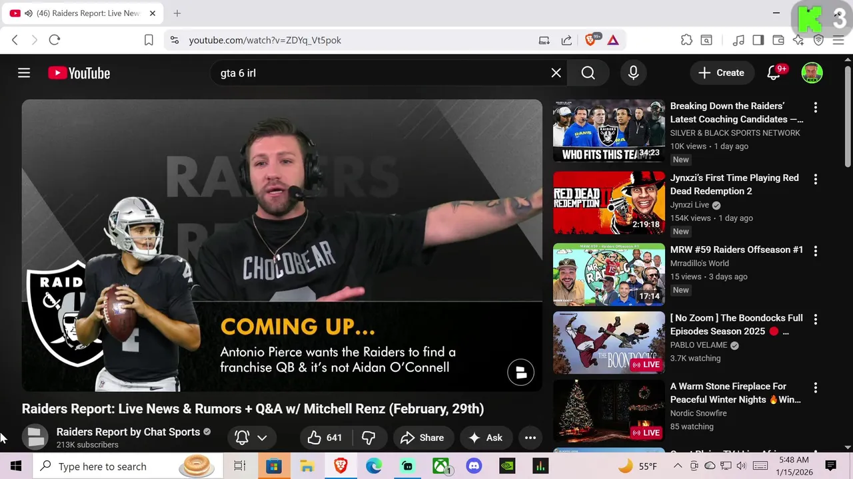This screenshot has height=479, width=853.
Task: Open Raiders Report by Chat Sports channel
Action: click(128, 432)
